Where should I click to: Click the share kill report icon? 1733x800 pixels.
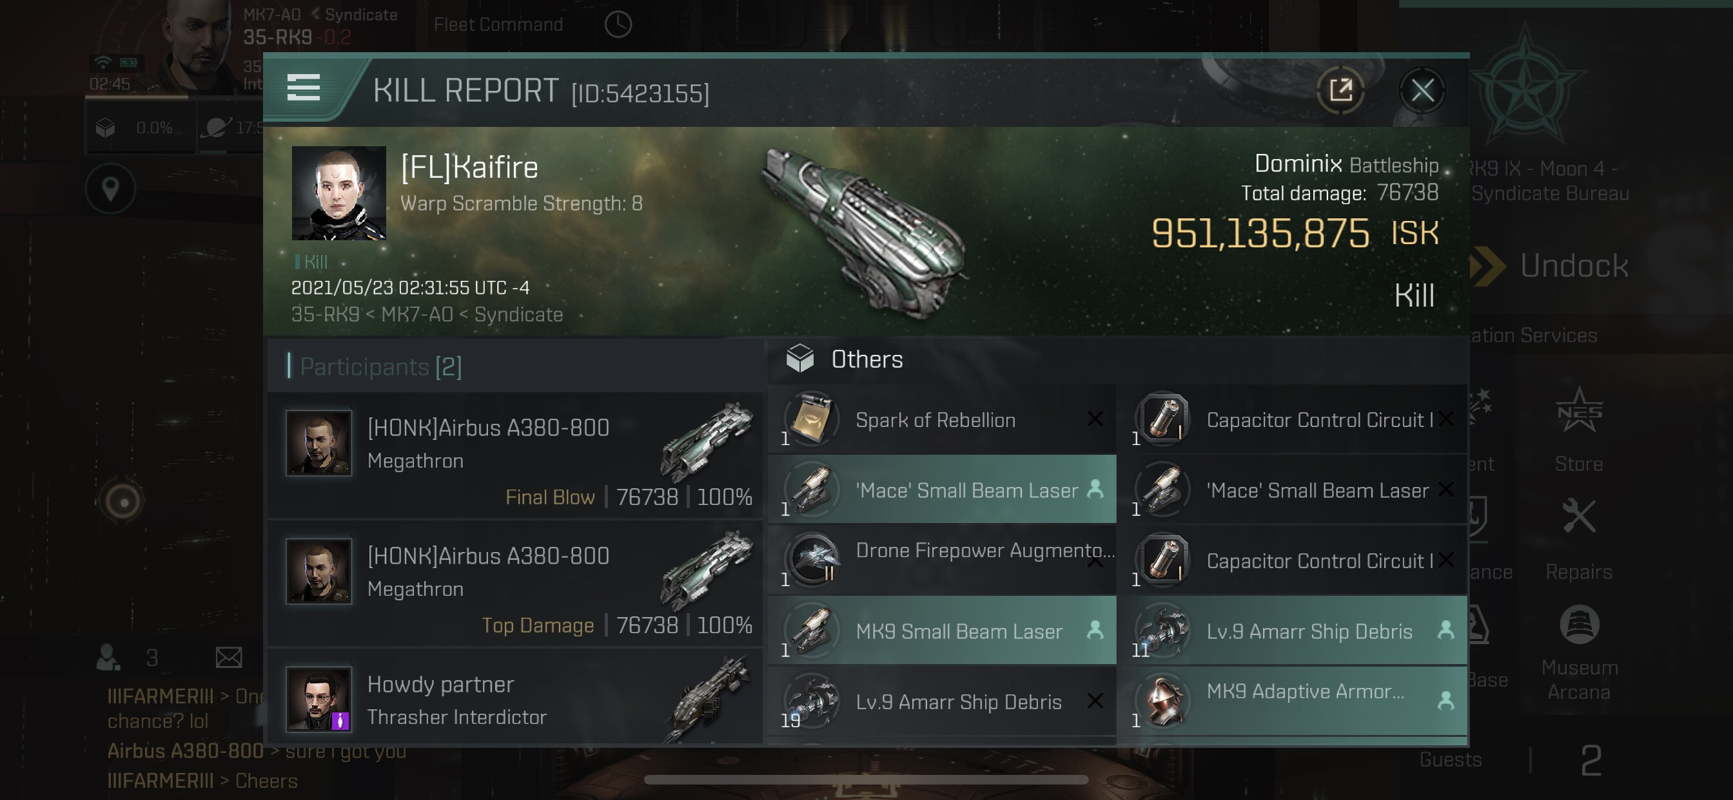[x=1340, y=90]
